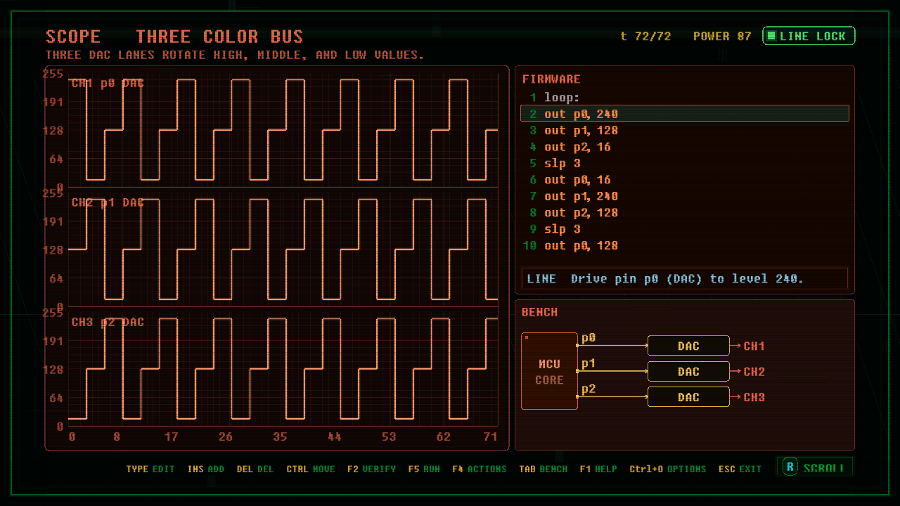Click the SCOPE title heading
900x506 pixels.
tap(73, 37)
